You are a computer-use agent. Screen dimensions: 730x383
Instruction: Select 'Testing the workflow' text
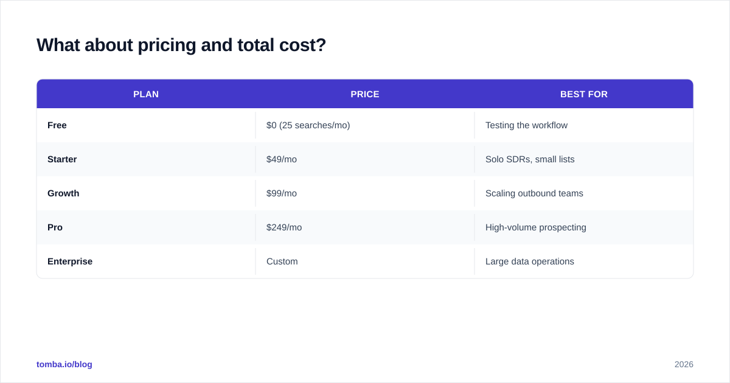coord(526,125)
